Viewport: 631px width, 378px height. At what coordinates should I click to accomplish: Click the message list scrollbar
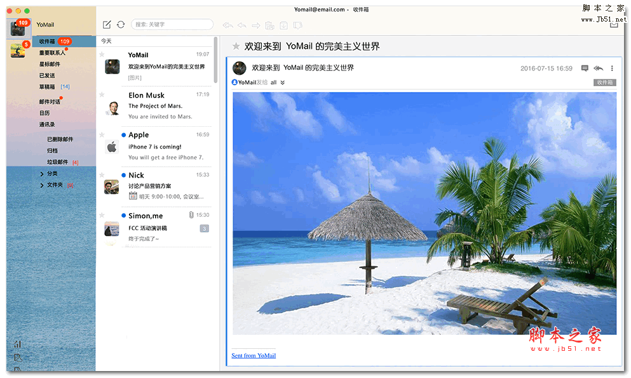pos(215,60)
